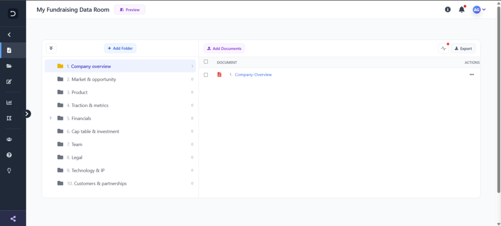The width and height of the screenshot is (501, 226).
Task: Open the activity pulse icon beside Export
Action: 443,48
